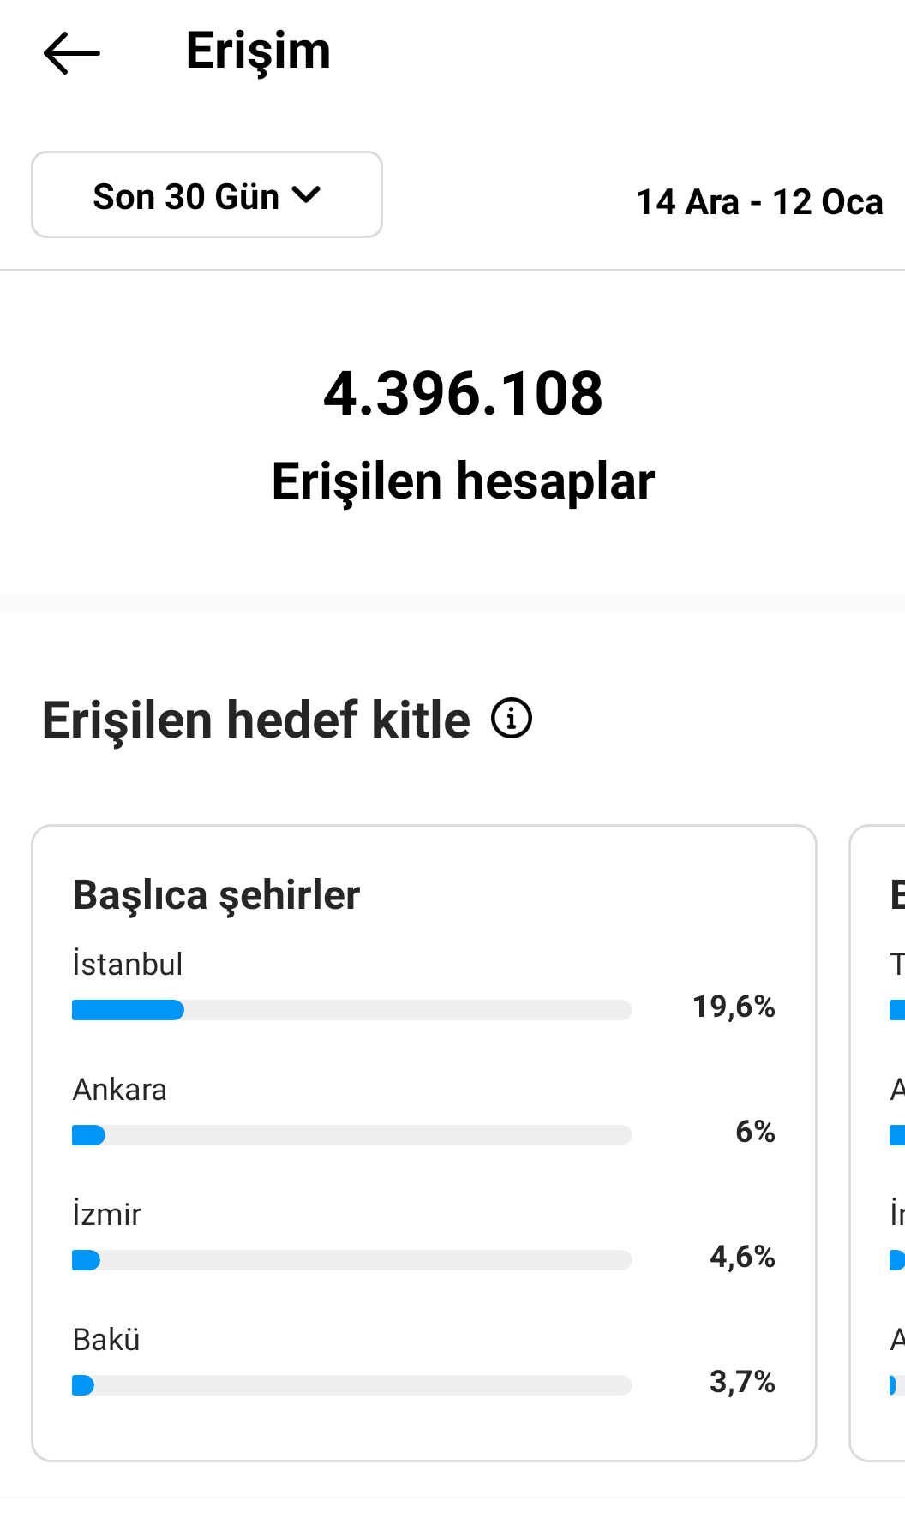Select the Ankara city label
The image size is (905, 1530).
coord(120,1090)
